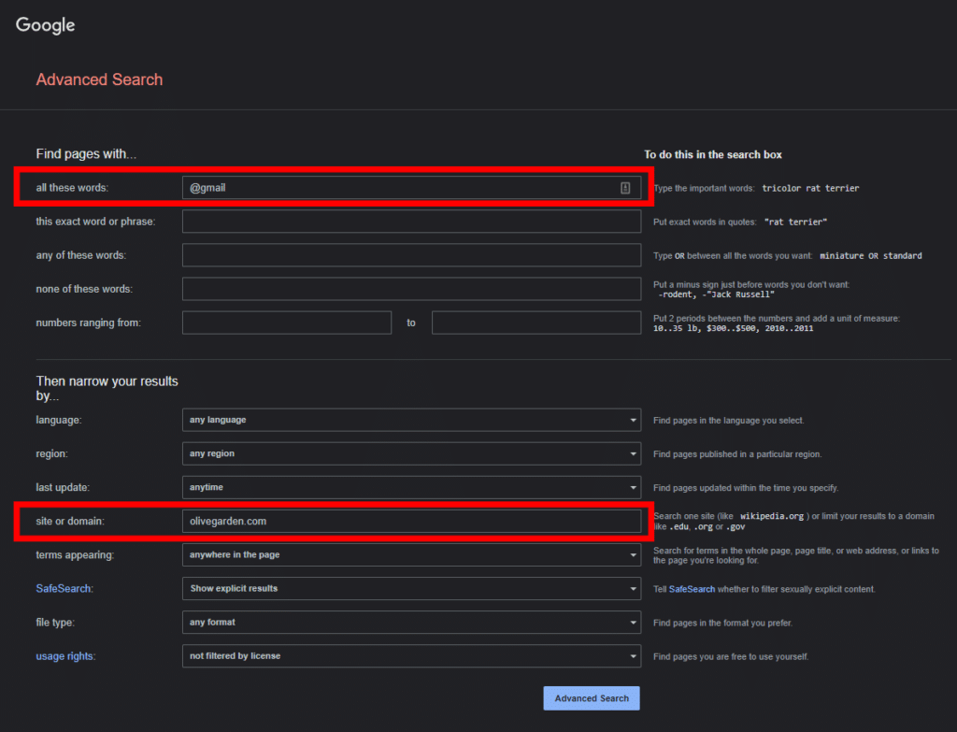The width and height of the screenshot is (957, 732).
Task: Click the 'Find pages with...' heading
Action: tap(86, 154)
